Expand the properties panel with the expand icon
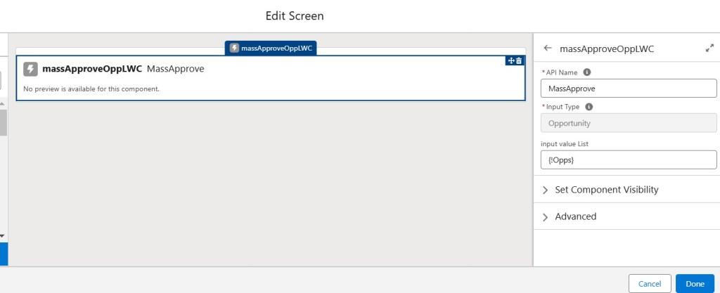This screenshot has height=293, width=720. [709, 48]
